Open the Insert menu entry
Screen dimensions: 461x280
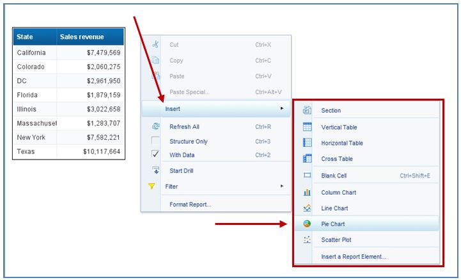point(216,109)
